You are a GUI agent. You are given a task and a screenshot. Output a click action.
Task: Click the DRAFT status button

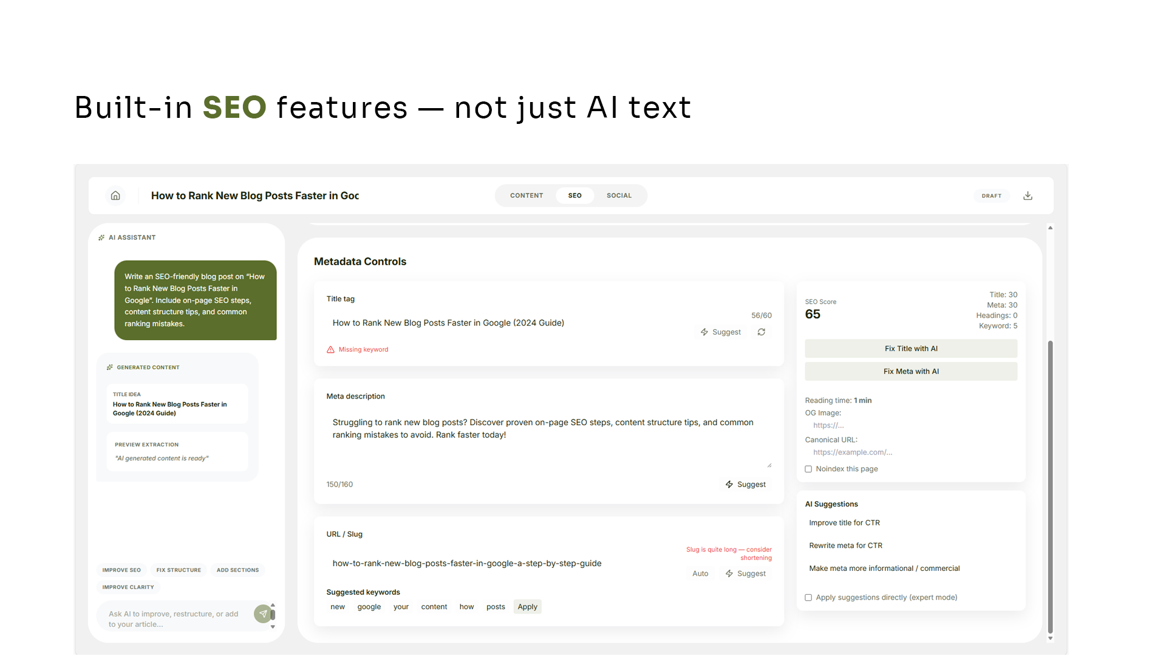coord(992,196)
